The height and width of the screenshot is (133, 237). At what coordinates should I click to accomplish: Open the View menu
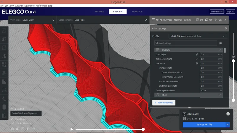tap(12, 6)
